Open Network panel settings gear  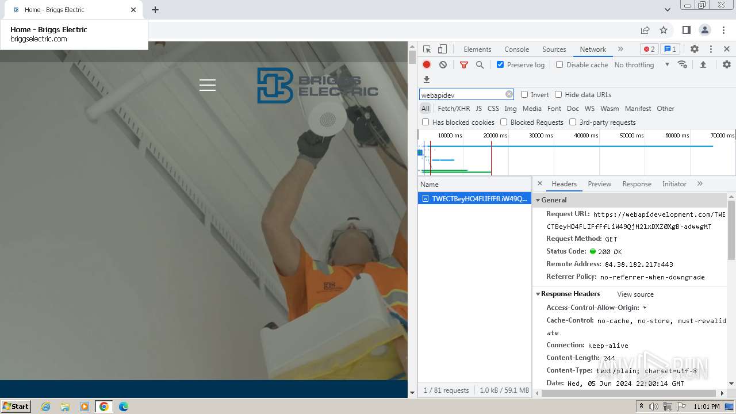[x=727, y=64]
